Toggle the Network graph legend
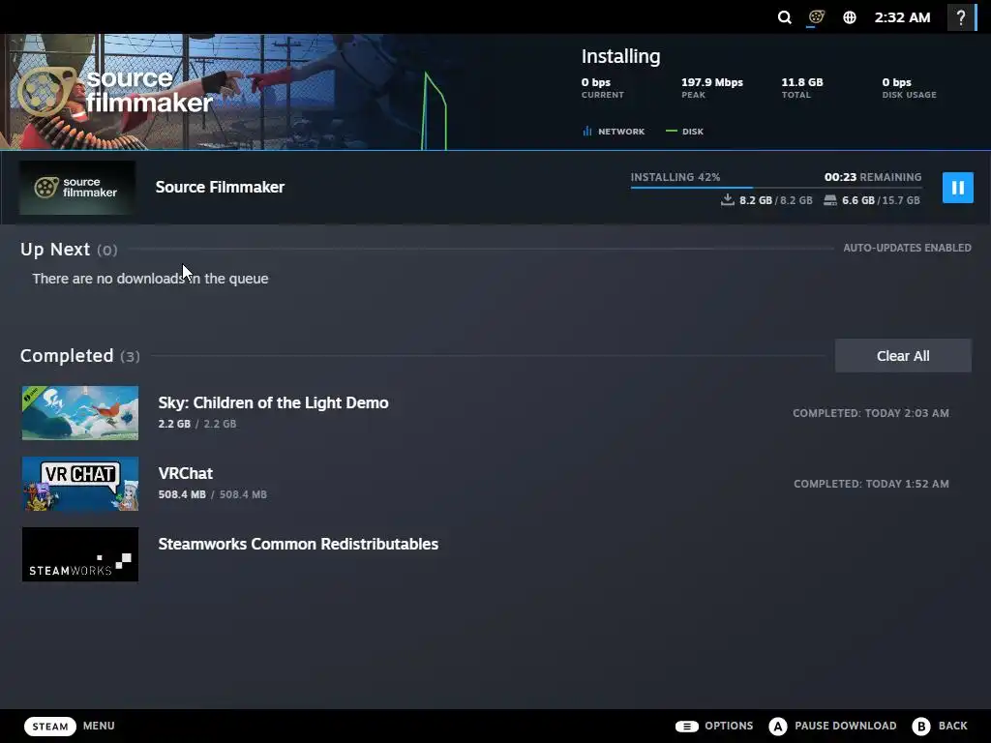This screenshot has width=991, height=743. (x=614, y=132)
